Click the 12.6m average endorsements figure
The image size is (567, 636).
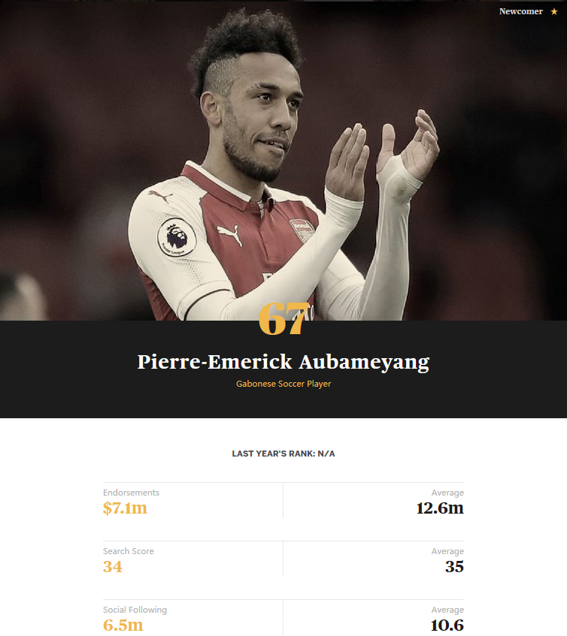440,508
